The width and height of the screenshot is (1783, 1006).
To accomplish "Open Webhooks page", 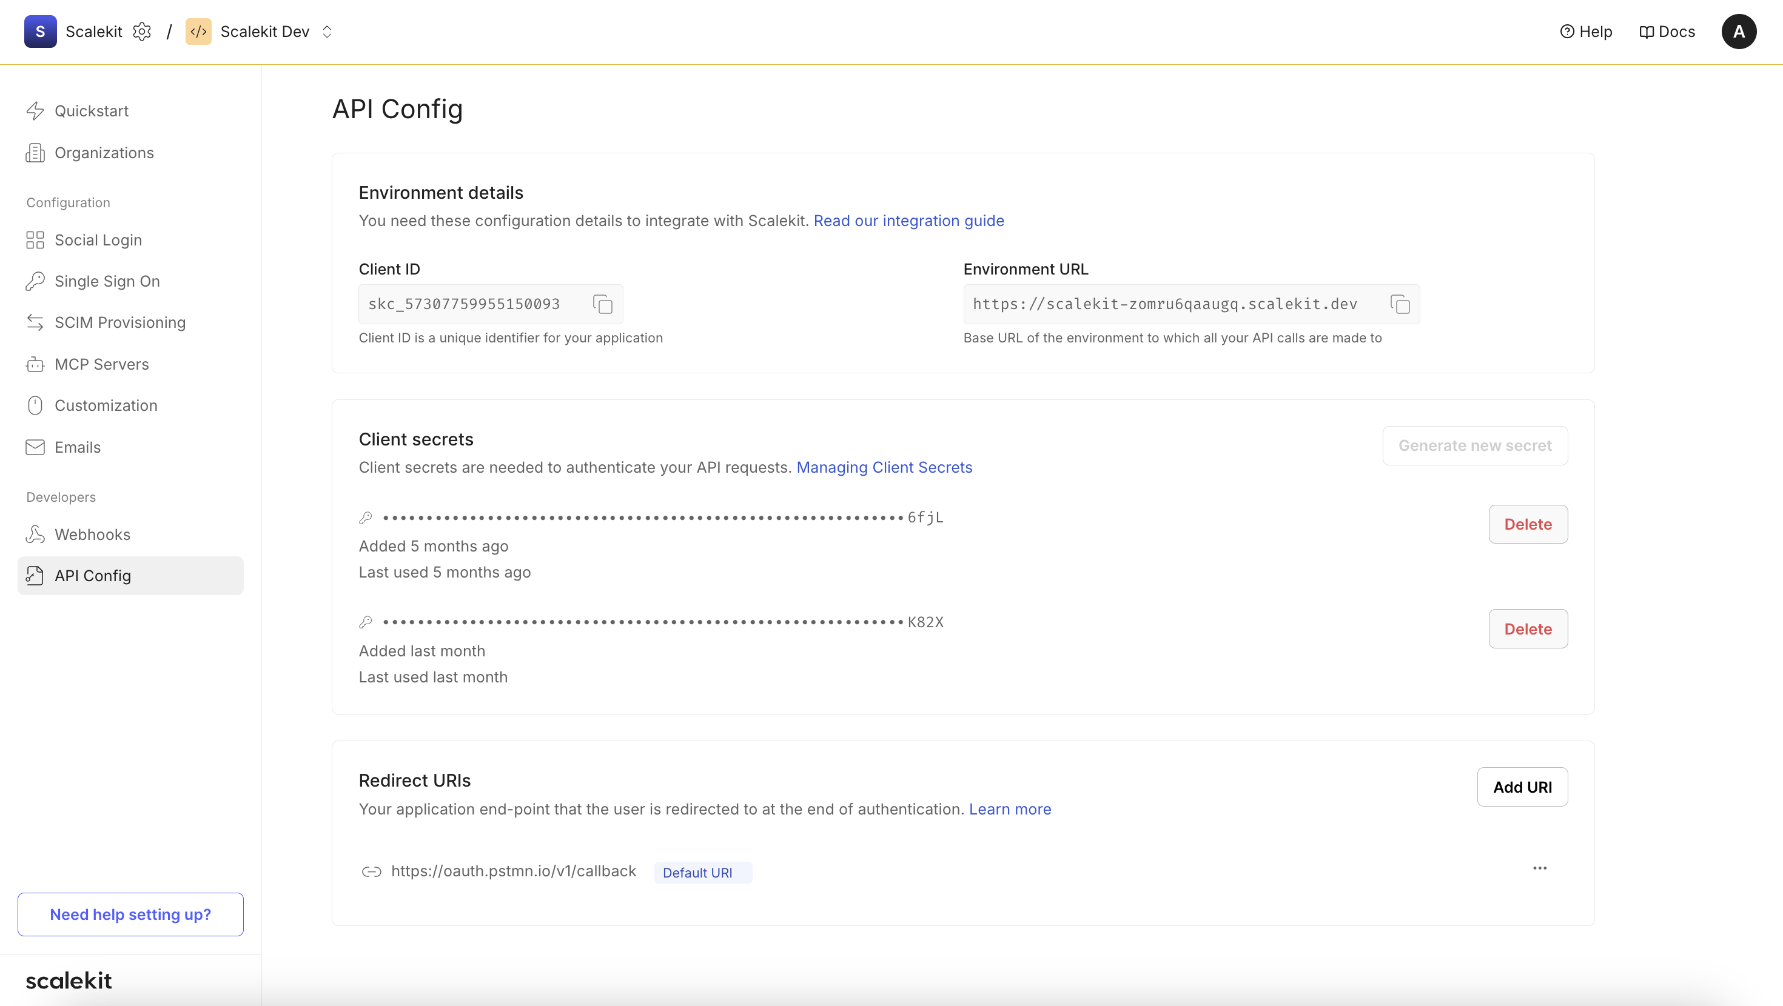I will coord(130,534).
